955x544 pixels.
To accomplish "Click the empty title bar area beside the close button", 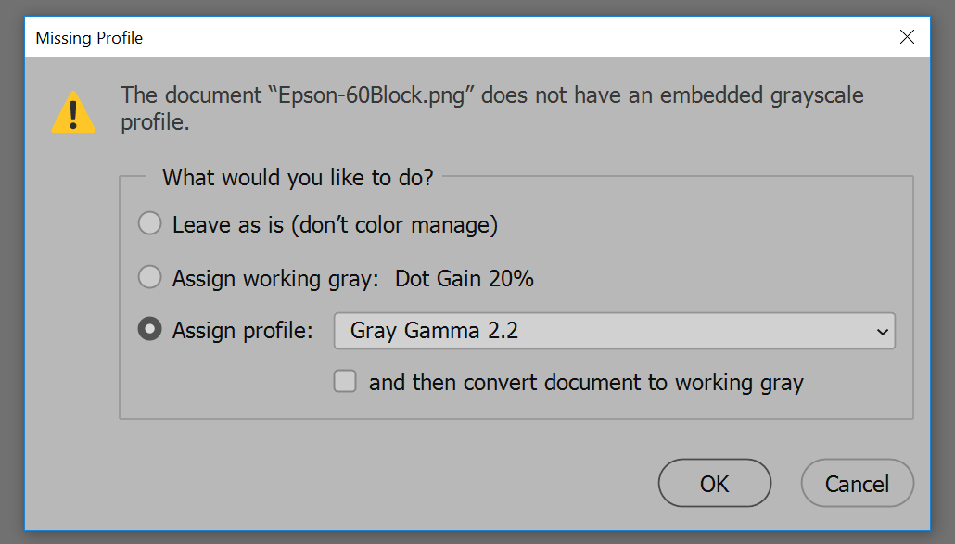I will pos(517,38).
